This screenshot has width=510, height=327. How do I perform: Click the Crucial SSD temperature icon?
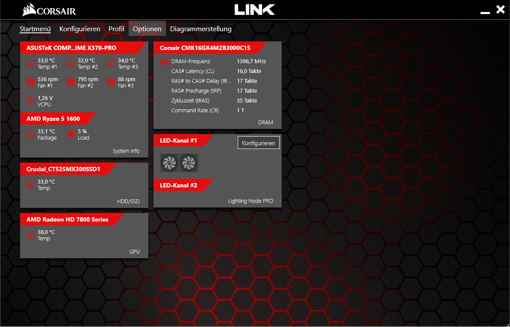click(30, 185)
